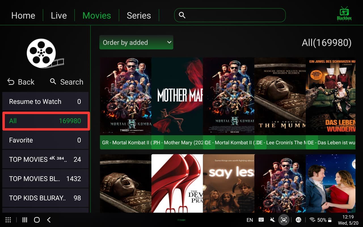Select the All category with 169980 movies

45,121
